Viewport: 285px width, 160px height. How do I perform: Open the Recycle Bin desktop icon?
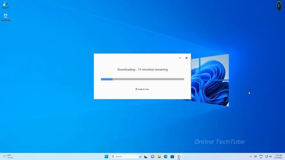click(x=6, y=17)
